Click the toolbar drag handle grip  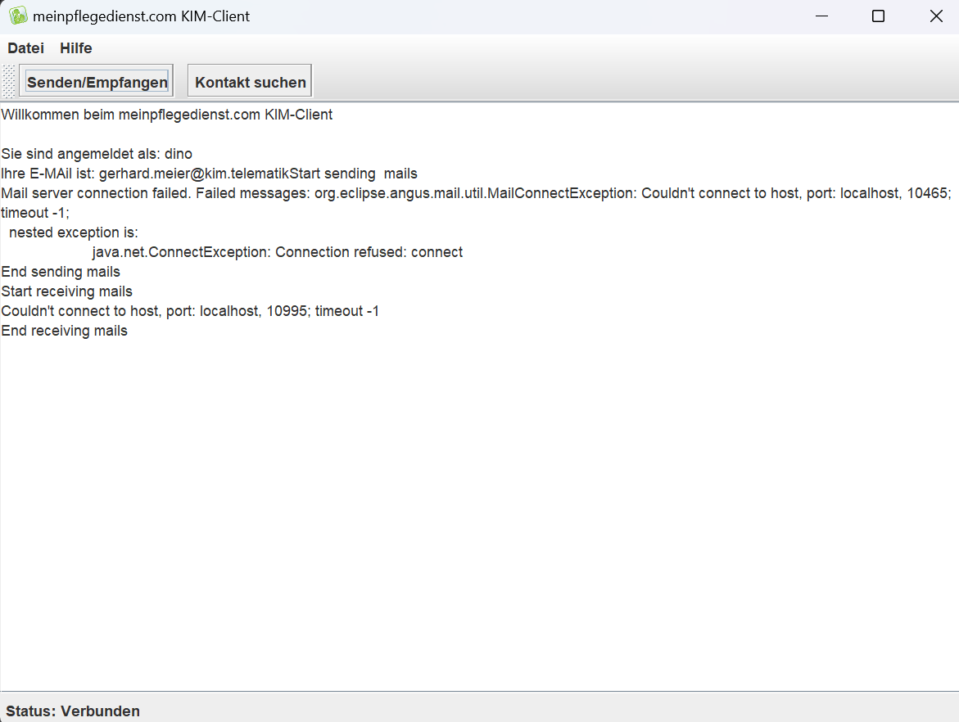[9, 81]
